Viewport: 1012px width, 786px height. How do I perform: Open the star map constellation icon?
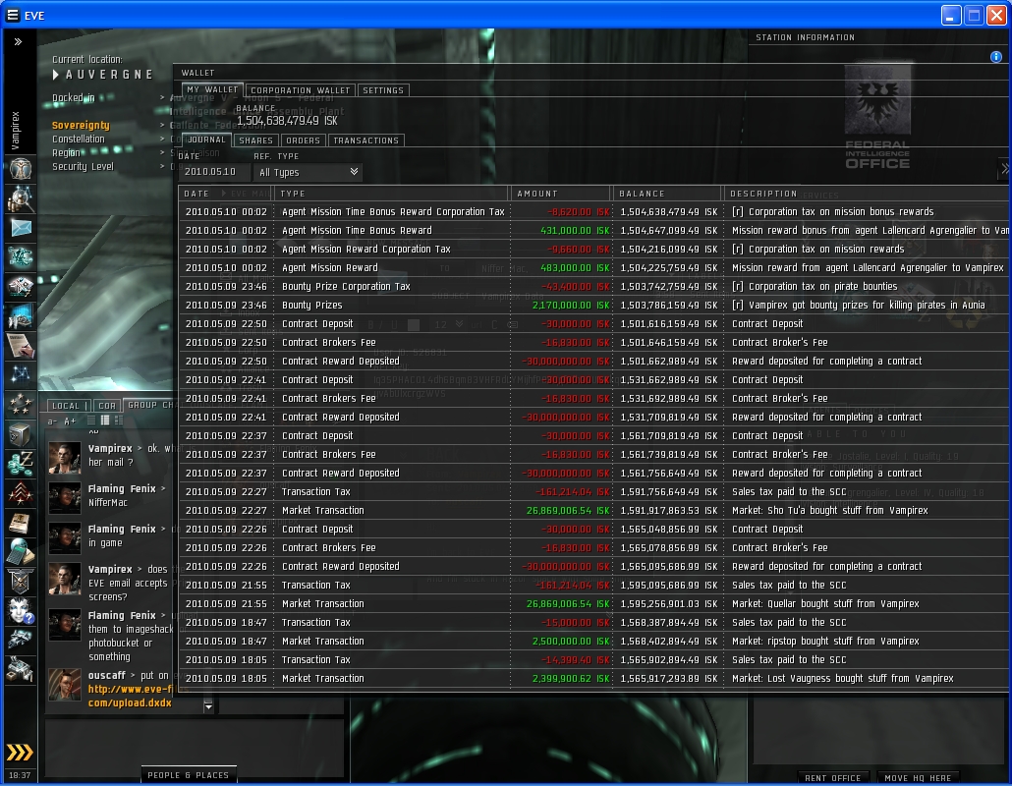pos(20,375)
